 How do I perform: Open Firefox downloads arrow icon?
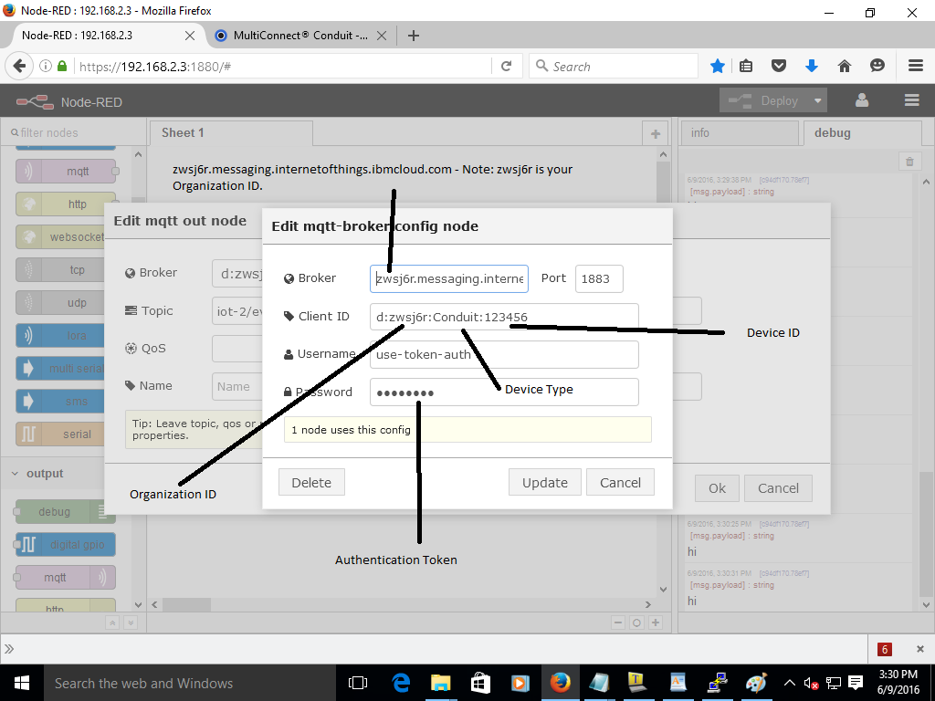(x=811, y=66)
